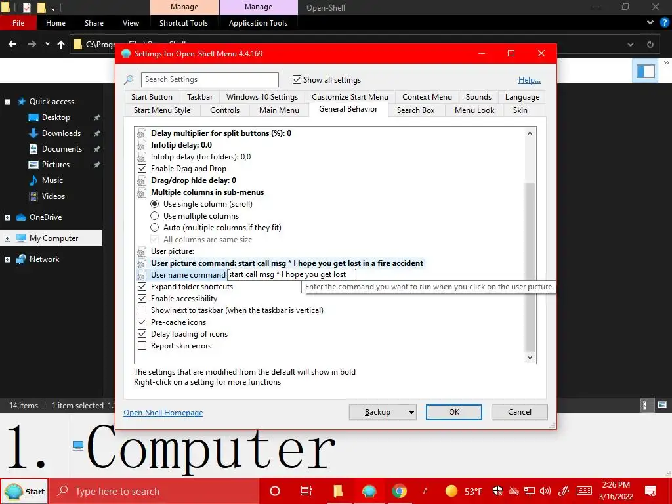Image resolution: width=672 pixels, height=504 pixels.
Task: Uncheck Expand folder shortcuts
Action: click(x=142, y=286)
